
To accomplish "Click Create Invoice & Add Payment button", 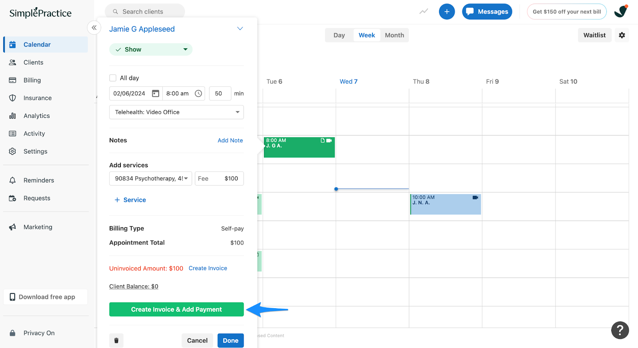I will (x=176, y=309).
